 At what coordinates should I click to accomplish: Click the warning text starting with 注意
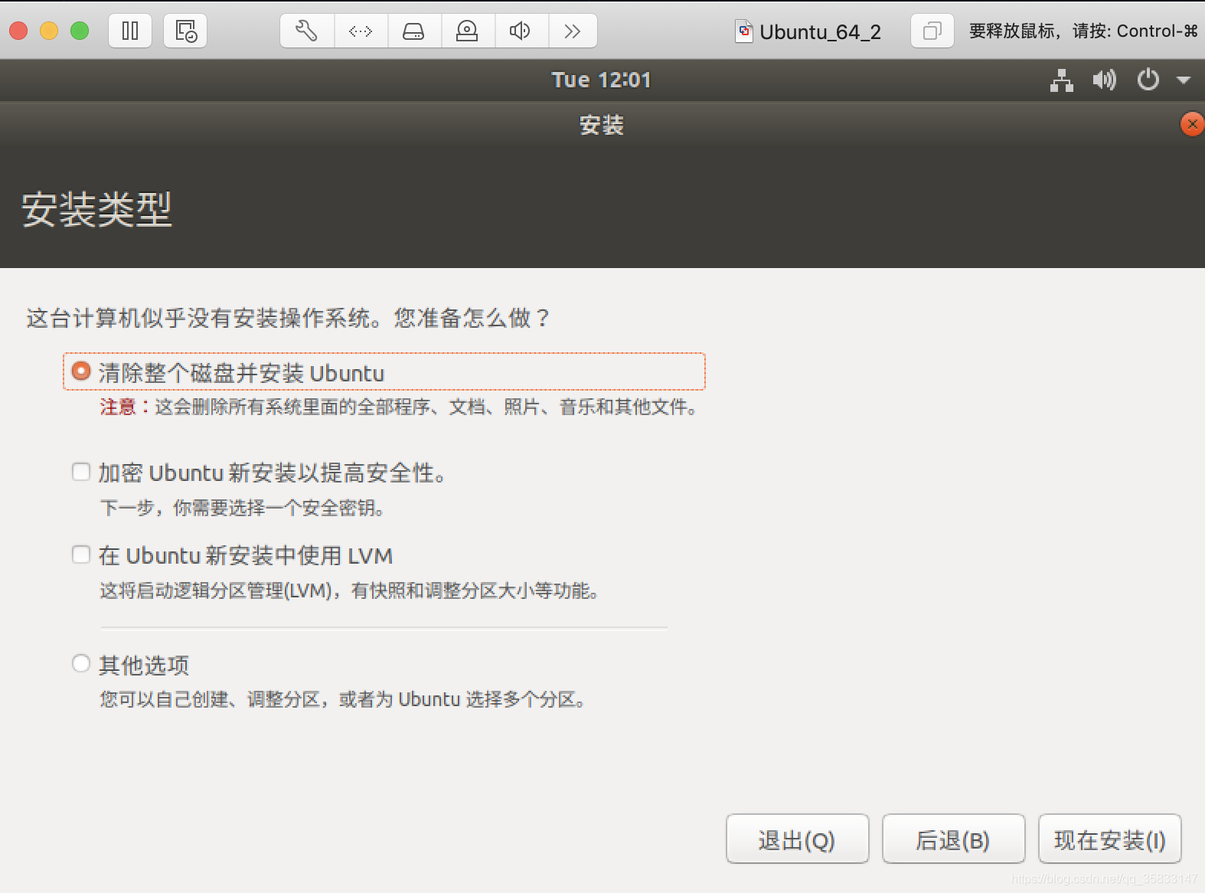[399, 407]
